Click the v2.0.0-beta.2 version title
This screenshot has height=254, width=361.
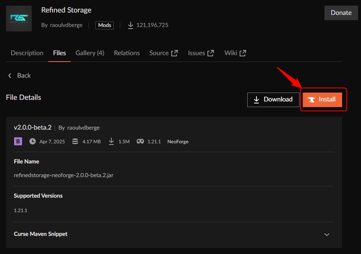(33, 128)
